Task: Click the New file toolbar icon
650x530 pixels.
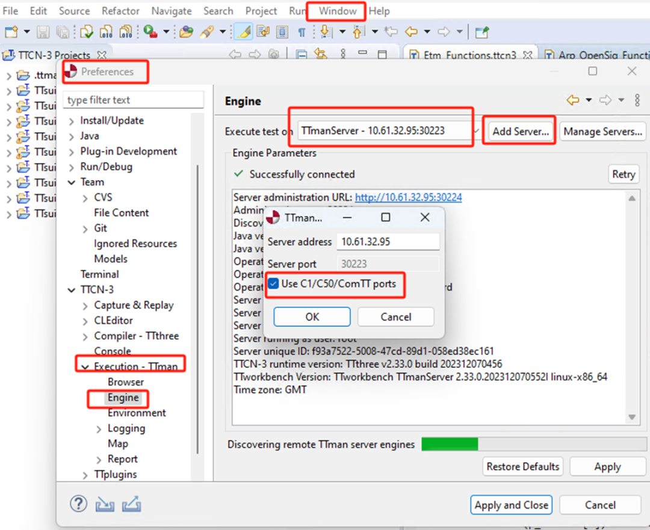Action: point(11,32)
